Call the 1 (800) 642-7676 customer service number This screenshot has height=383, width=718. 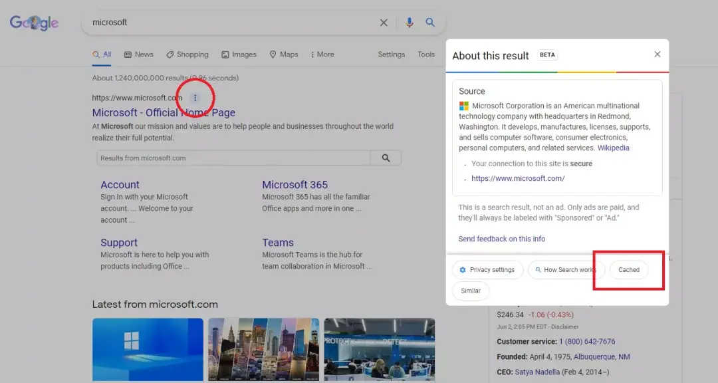point(587,341)
